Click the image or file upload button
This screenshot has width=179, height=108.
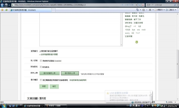point(50,73)
